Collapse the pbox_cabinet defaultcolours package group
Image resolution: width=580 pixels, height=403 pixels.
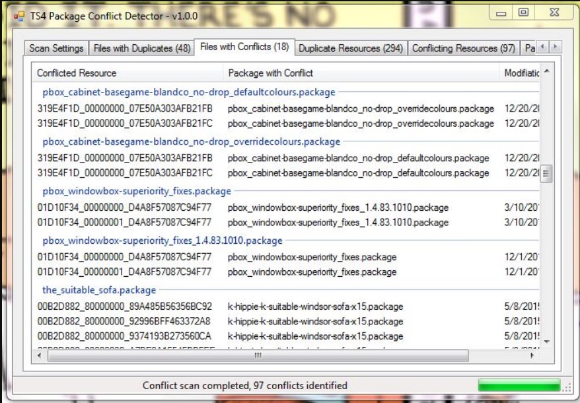[189, 92]
